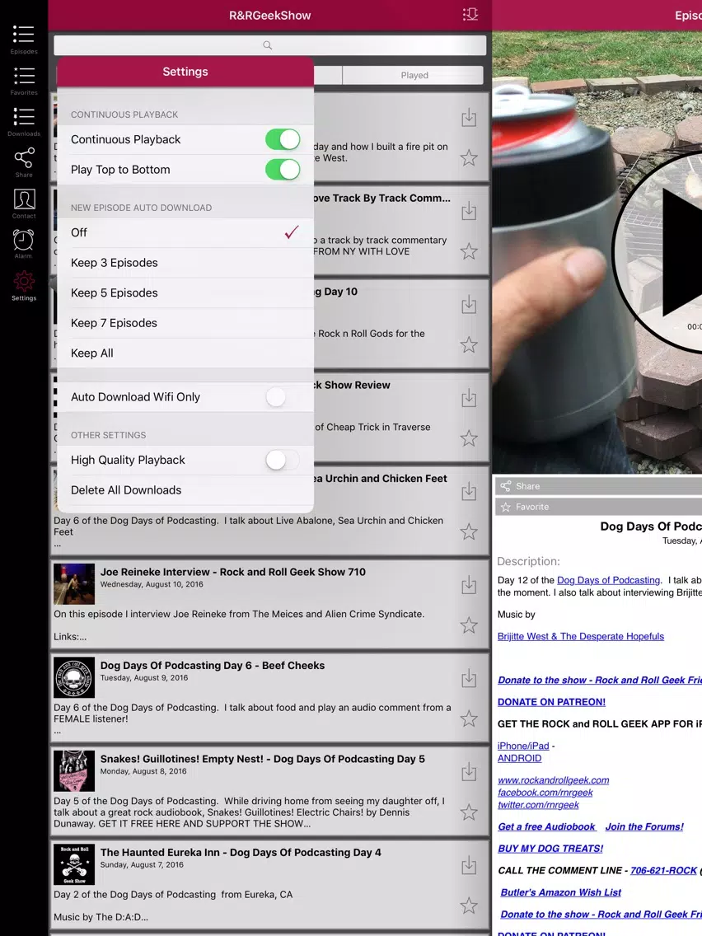Tap the Settings gear in sidebar
The width and height of the screenshot is (702, 936).
point(23,286)
